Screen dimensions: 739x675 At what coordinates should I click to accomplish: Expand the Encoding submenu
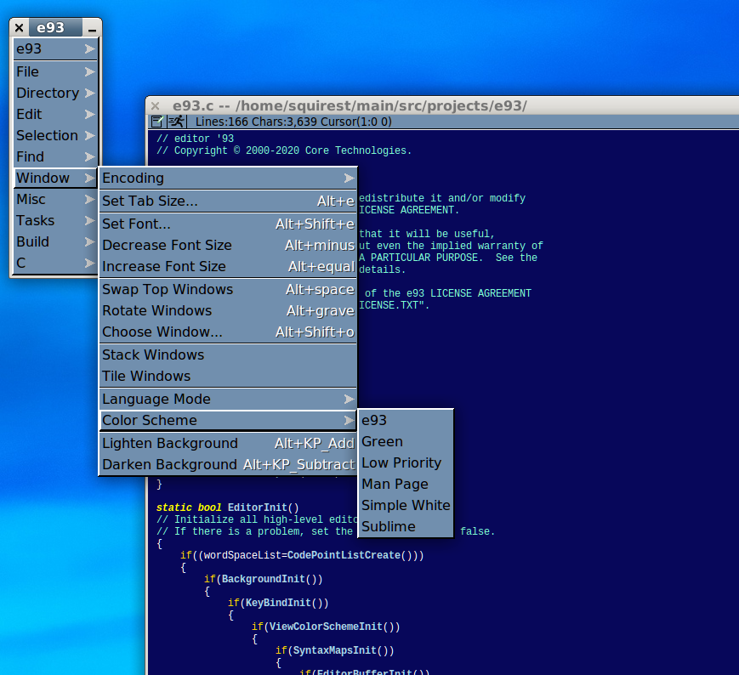point(228,178)
